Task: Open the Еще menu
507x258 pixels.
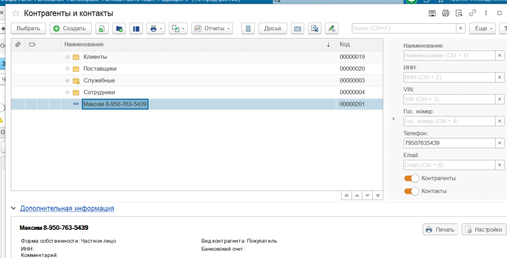Action: 484,29
